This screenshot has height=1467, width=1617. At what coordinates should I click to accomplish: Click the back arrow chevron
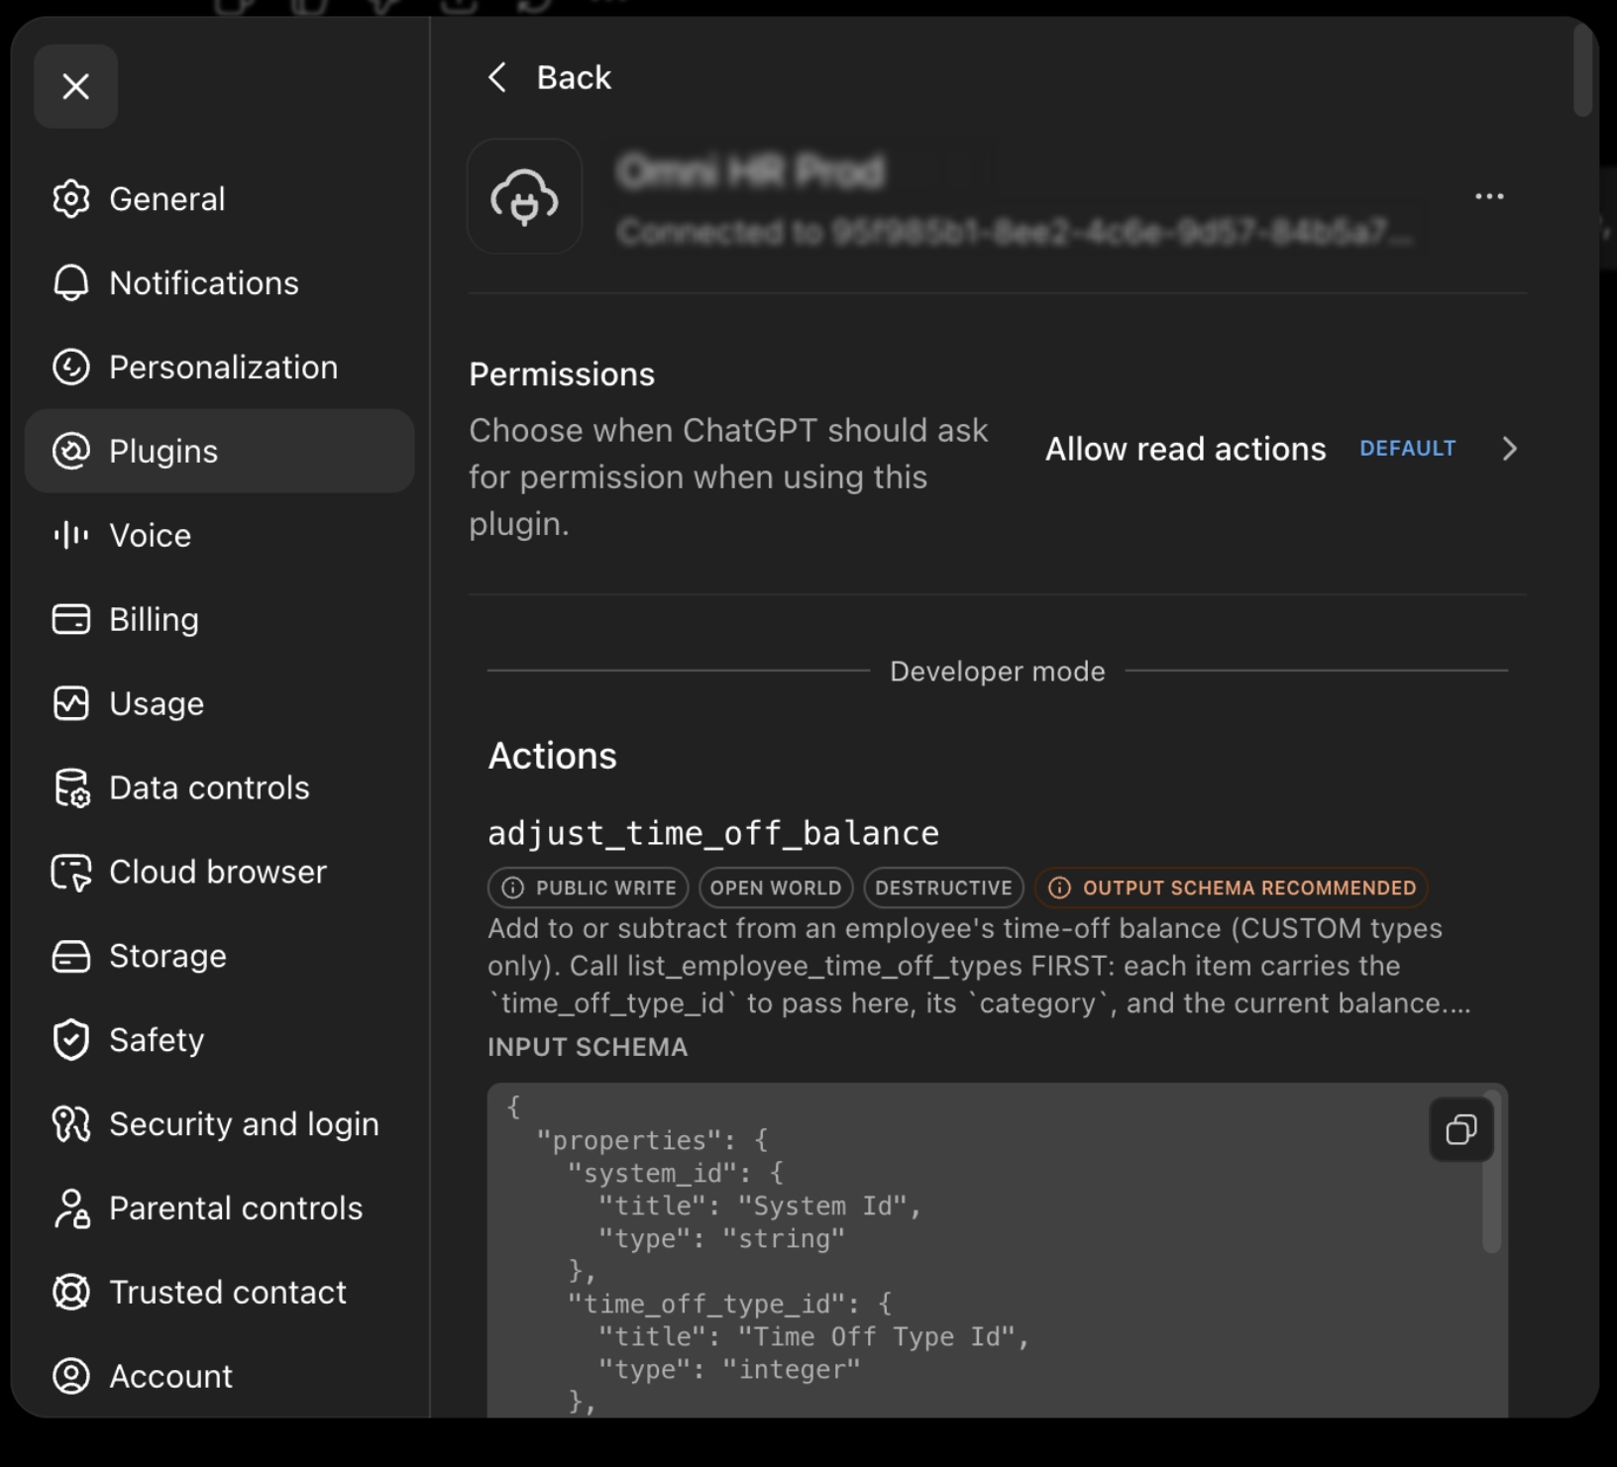click(x=497, y=77)
